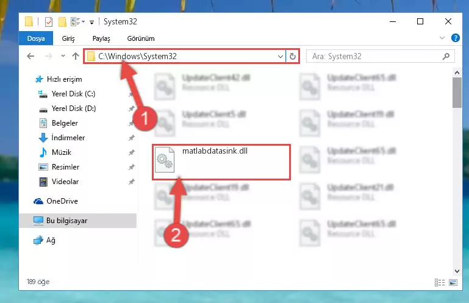Click the search magnifier icon

tap(446, 56)
